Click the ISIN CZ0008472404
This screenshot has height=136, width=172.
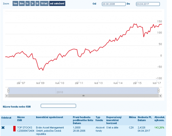(x=26, y=131)
